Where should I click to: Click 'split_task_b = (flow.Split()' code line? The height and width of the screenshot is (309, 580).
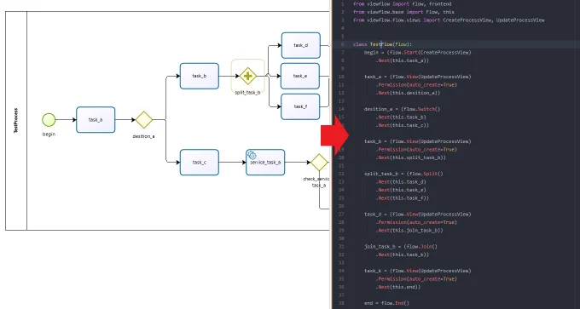point(403,174)
